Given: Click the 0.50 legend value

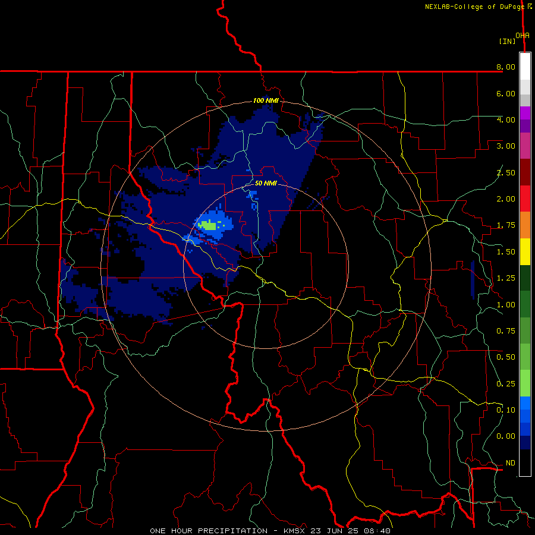Looking at the screenshot, I should click(x=506, y=357).
